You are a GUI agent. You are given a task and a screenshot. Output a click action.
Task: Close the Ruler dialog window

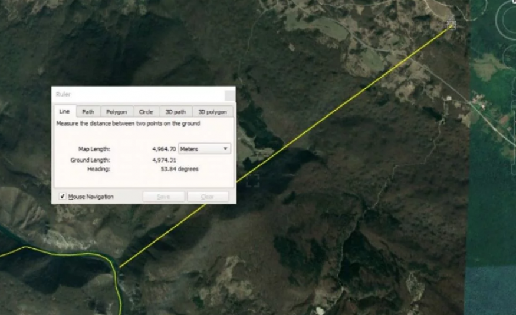pos(229,95)
